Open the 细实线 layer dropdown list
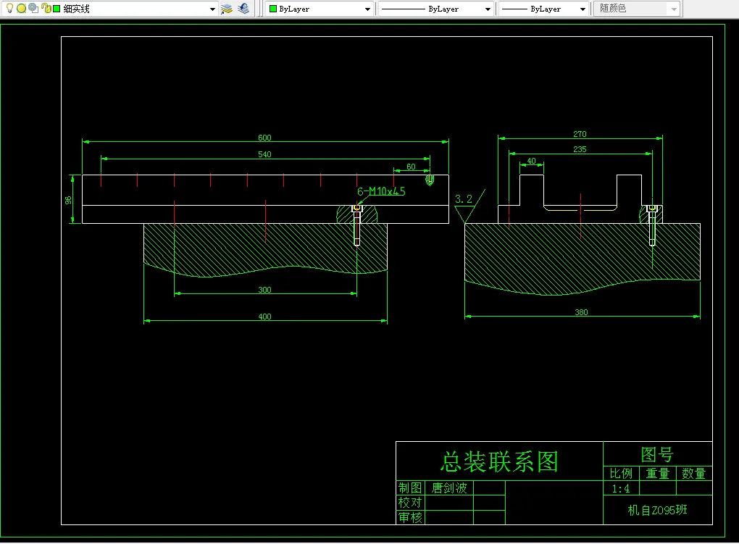 (x=212, y=9)
